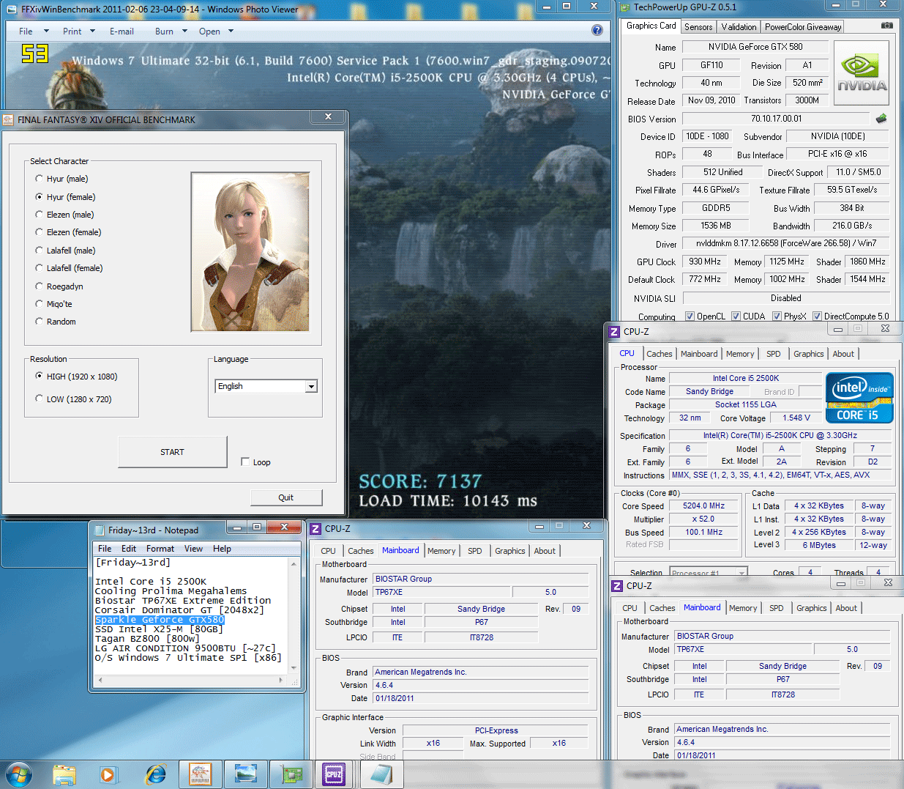Viewport: 904px width, 789px height.
Task: Click the GPU-Z screenshot camera icon
Action: tap(886, 26)
